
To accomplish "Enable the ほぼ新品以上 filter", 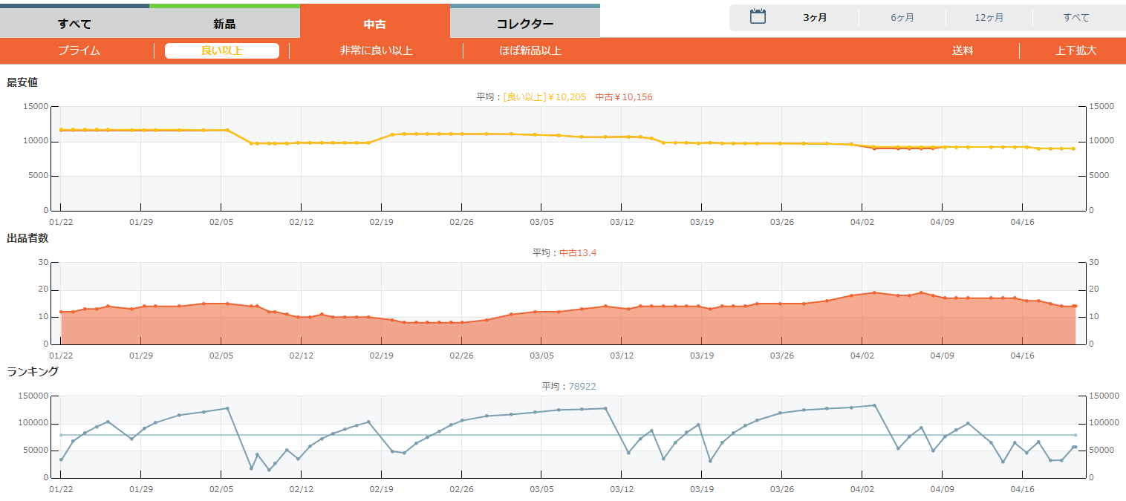I will point(530,50).
